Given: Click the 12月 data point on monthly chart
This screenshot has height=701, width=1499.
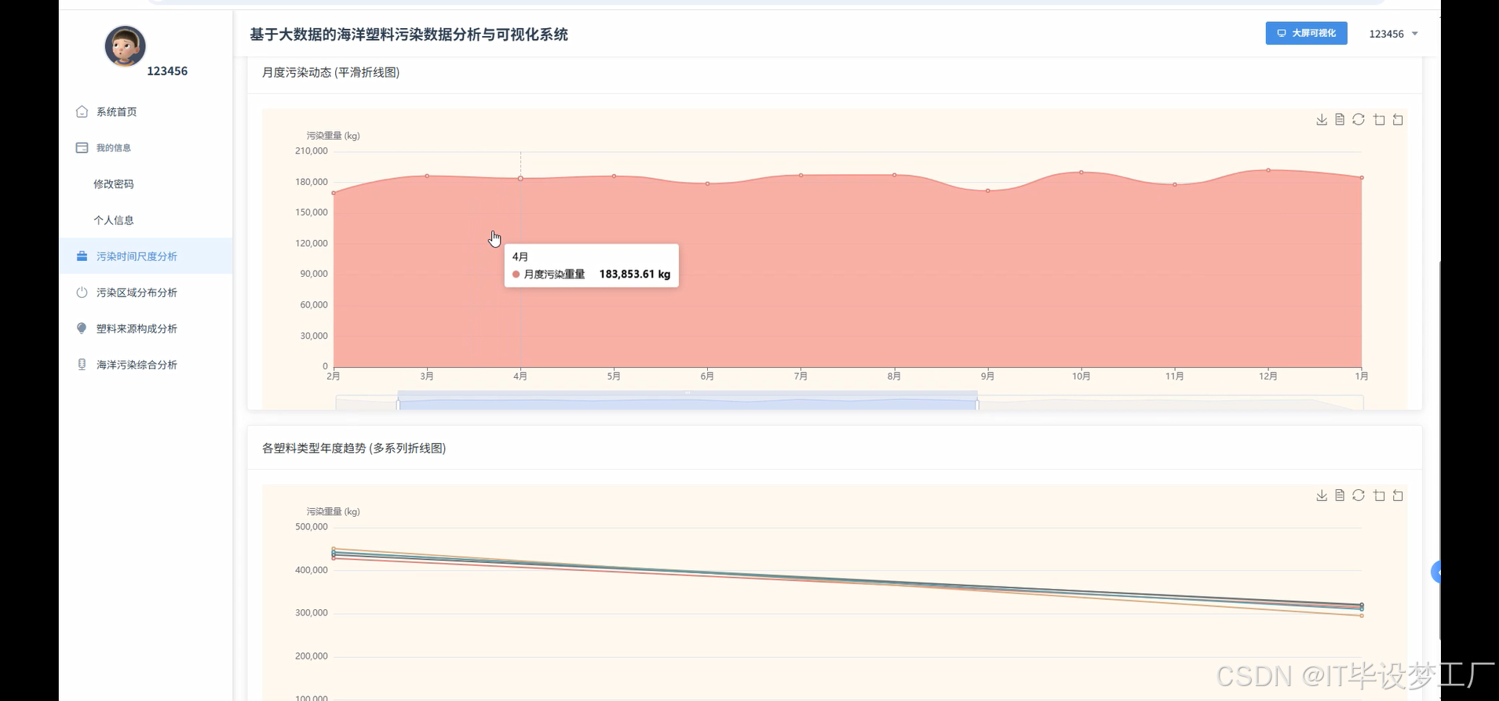Looking at the screenshot, I should point(1268,170).
